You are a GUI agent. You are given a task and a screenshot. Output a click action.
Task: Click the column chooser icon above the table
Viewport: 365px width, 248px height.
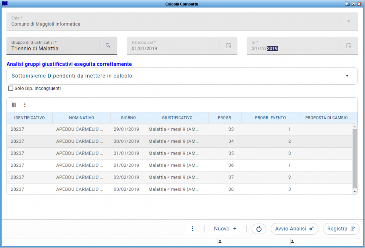(x=14, y=105)
